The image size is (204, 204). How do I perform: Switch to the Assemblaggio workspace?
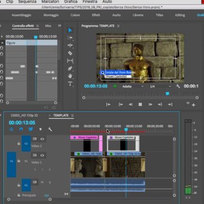coord(21,15)
